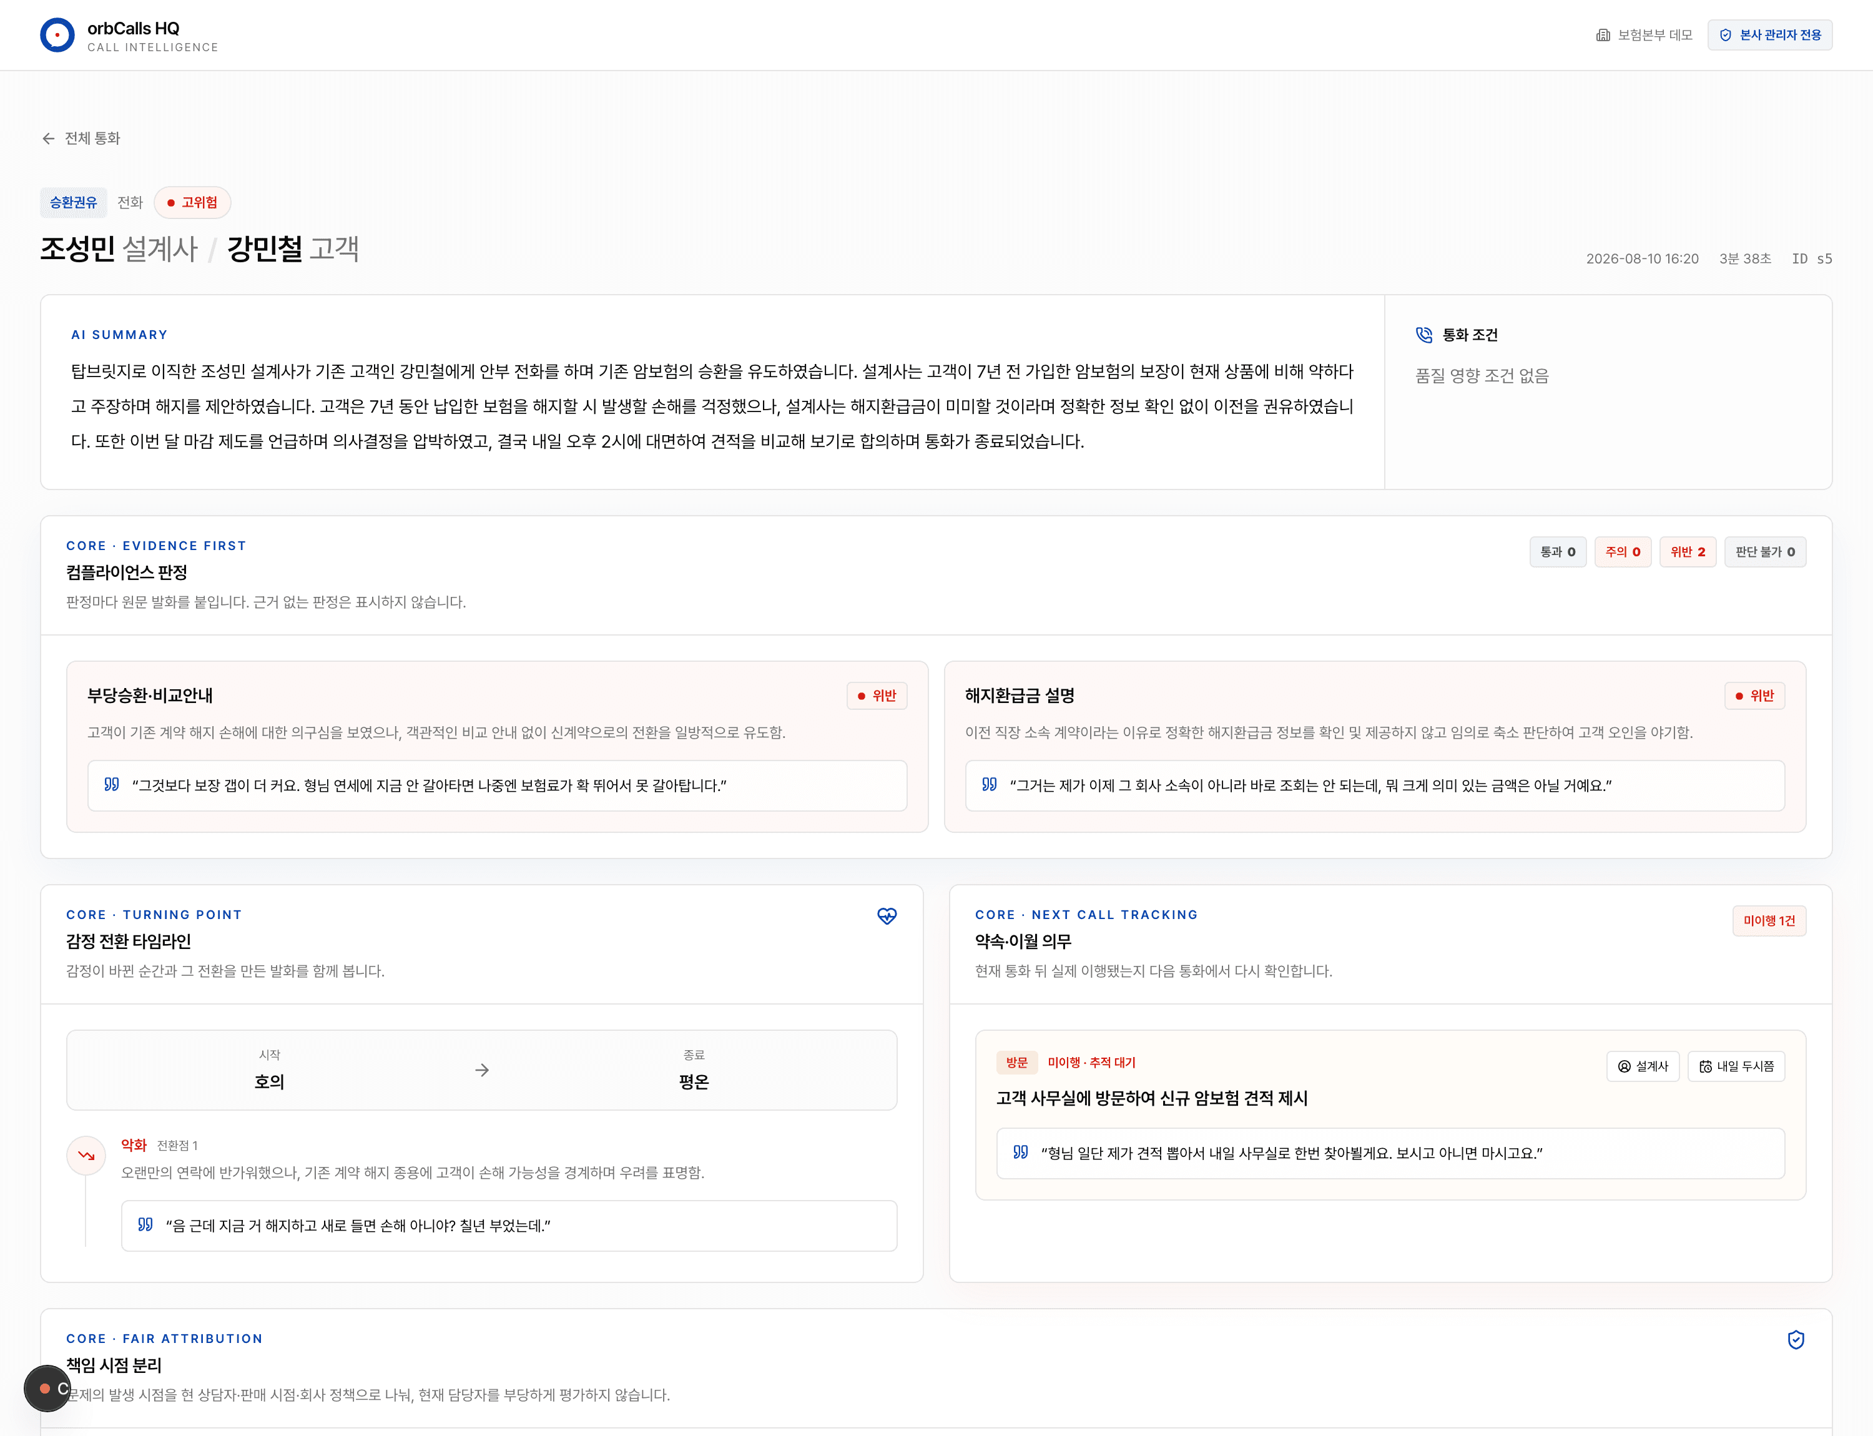This screenshot has height=1436, width=1873.
Task: Go back to 전체 통화 list
Action: [81, 139]
